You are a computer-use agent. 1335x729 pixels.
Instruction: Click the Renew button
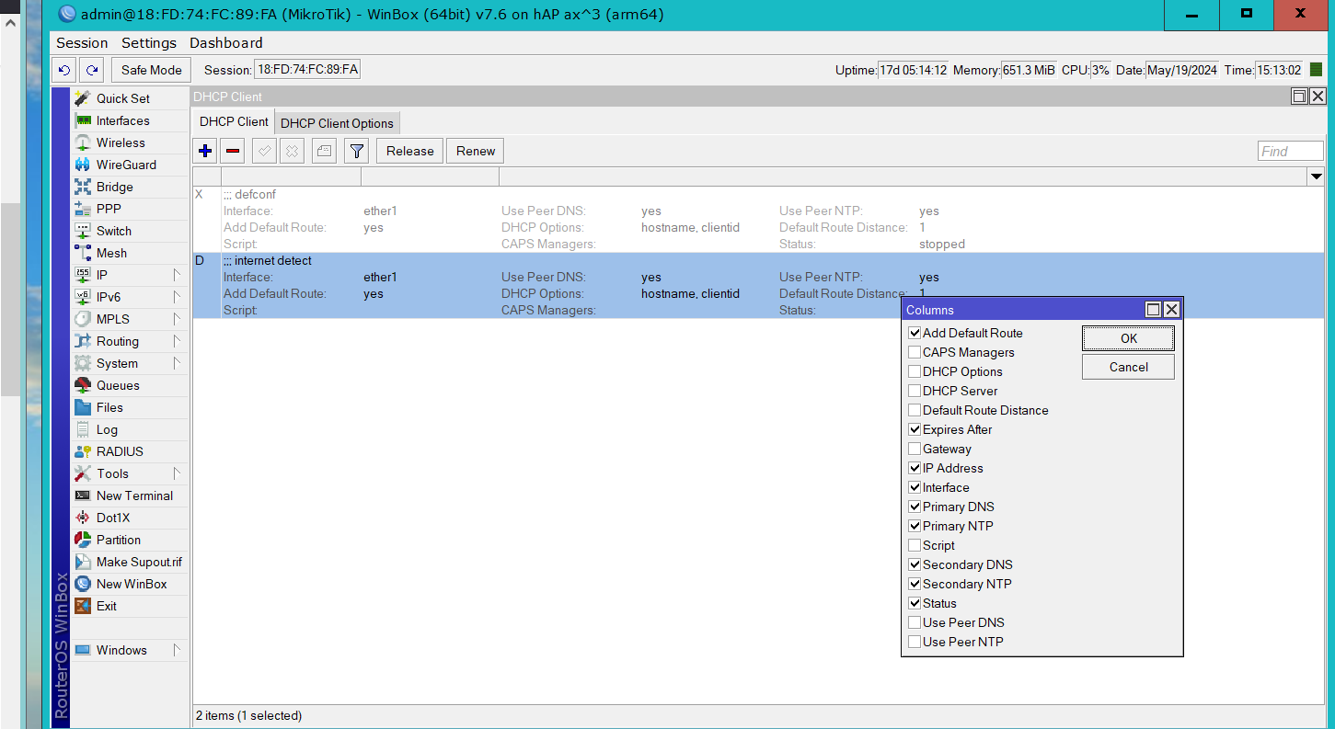coord(474,150)
